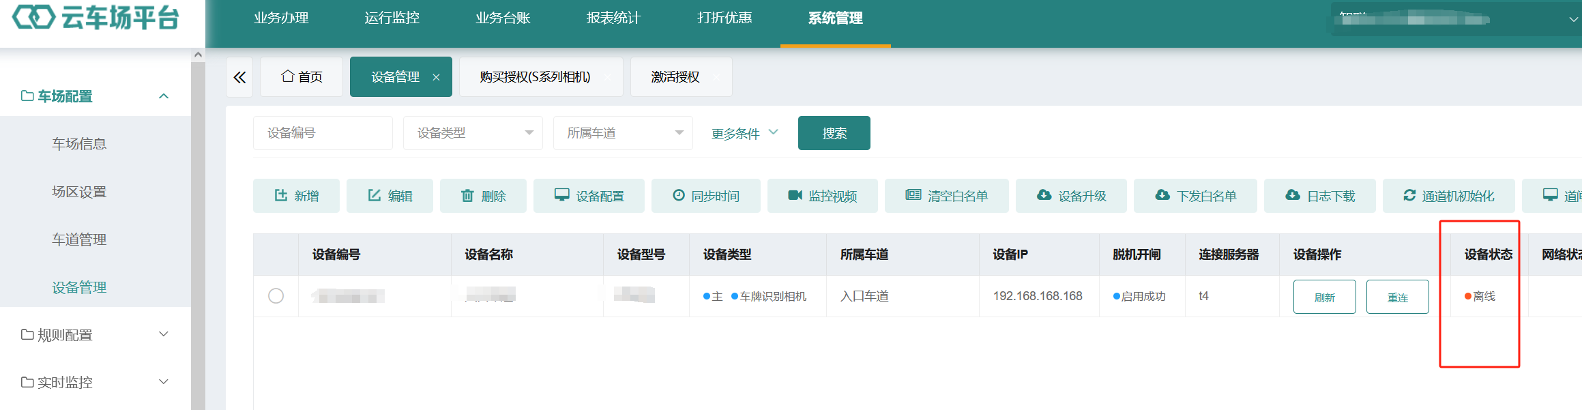
Task: Expand 更多条件 filter options
Action: tap(744, 134)
